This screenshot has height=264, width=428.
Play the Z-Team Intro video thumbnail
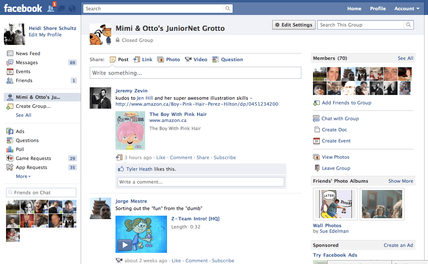[x=141, y=234]
